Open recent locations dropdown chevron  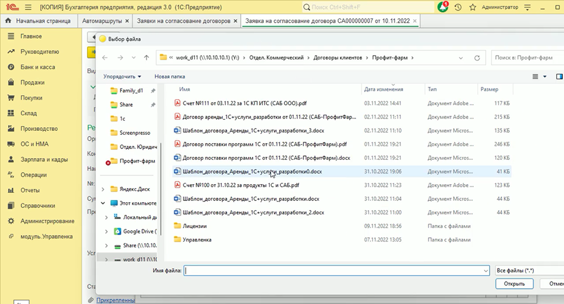133,57
